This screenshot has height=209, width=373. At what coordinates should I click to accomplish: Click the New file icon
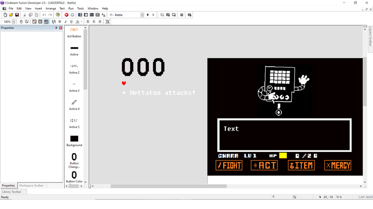pyautogui.click(x=5, y=15)
